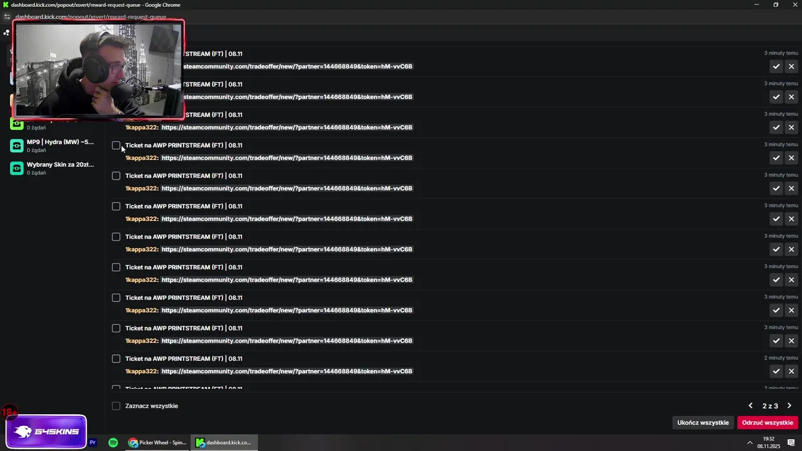
Task: Click '2 minuty temu' timestamp above approve button
Action: (x=781, y=358)
